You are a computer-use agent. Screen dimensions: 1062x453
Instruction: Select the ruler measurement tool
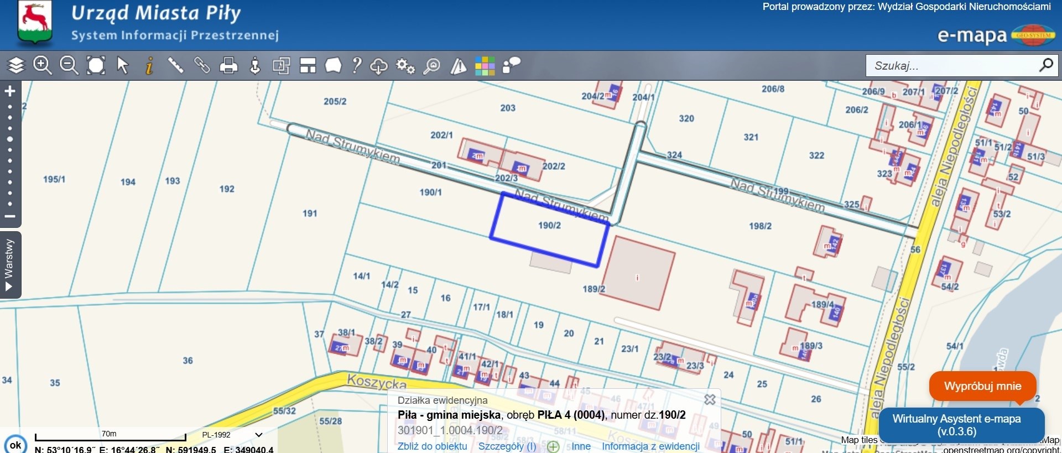(x=175, y=66)
